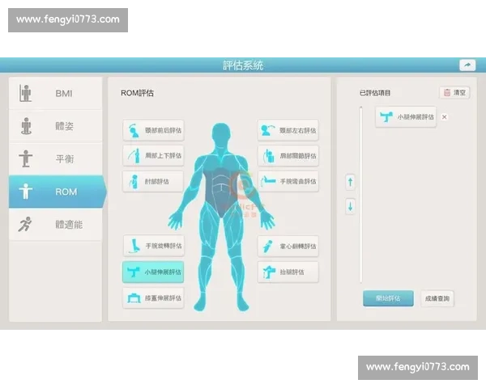Go to the 體適能 fitness section
The image size is (486, 388).
pos(55,225)
